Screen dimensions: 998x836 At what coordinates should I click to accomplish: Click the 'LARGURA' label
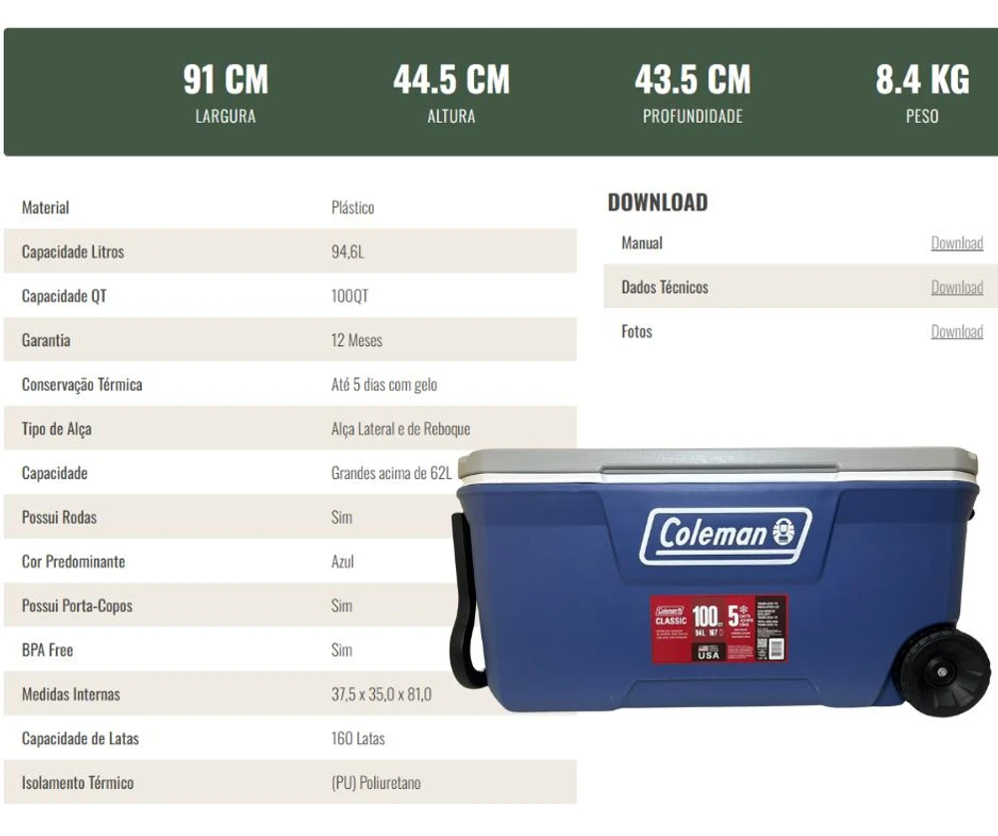pyautogui.click(x=226, y=117)
